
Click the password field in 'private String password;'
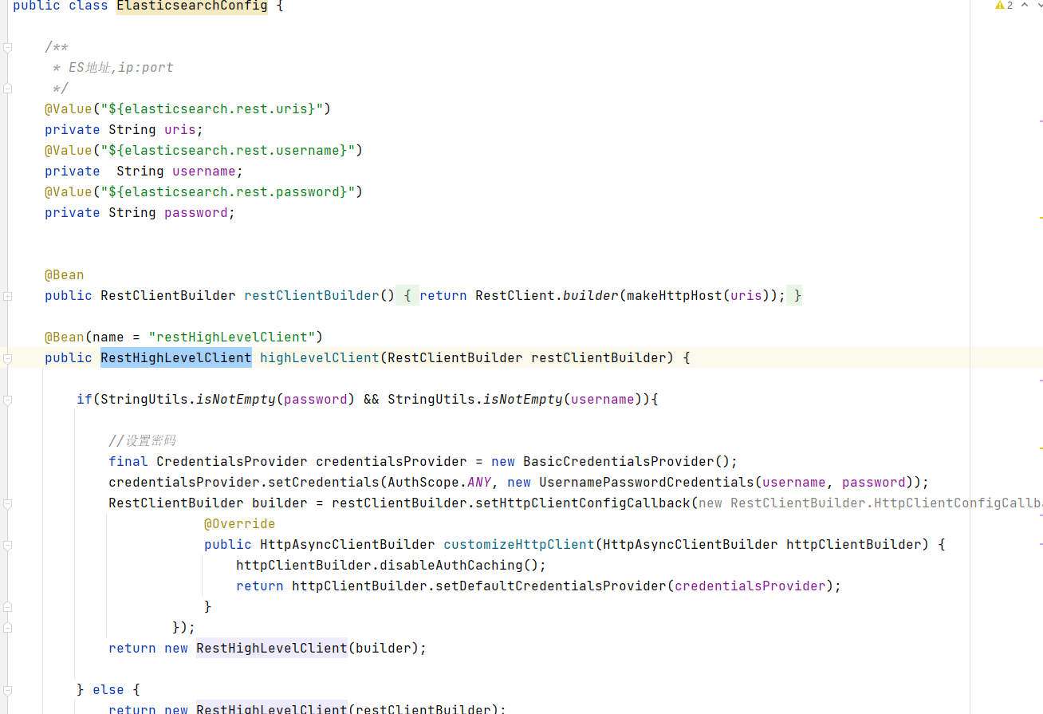coord(196,213)
